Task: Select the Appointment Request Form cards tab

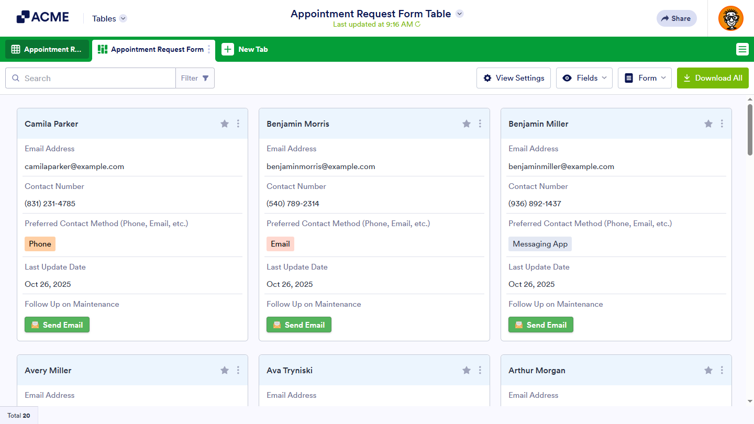Action: 151,49
